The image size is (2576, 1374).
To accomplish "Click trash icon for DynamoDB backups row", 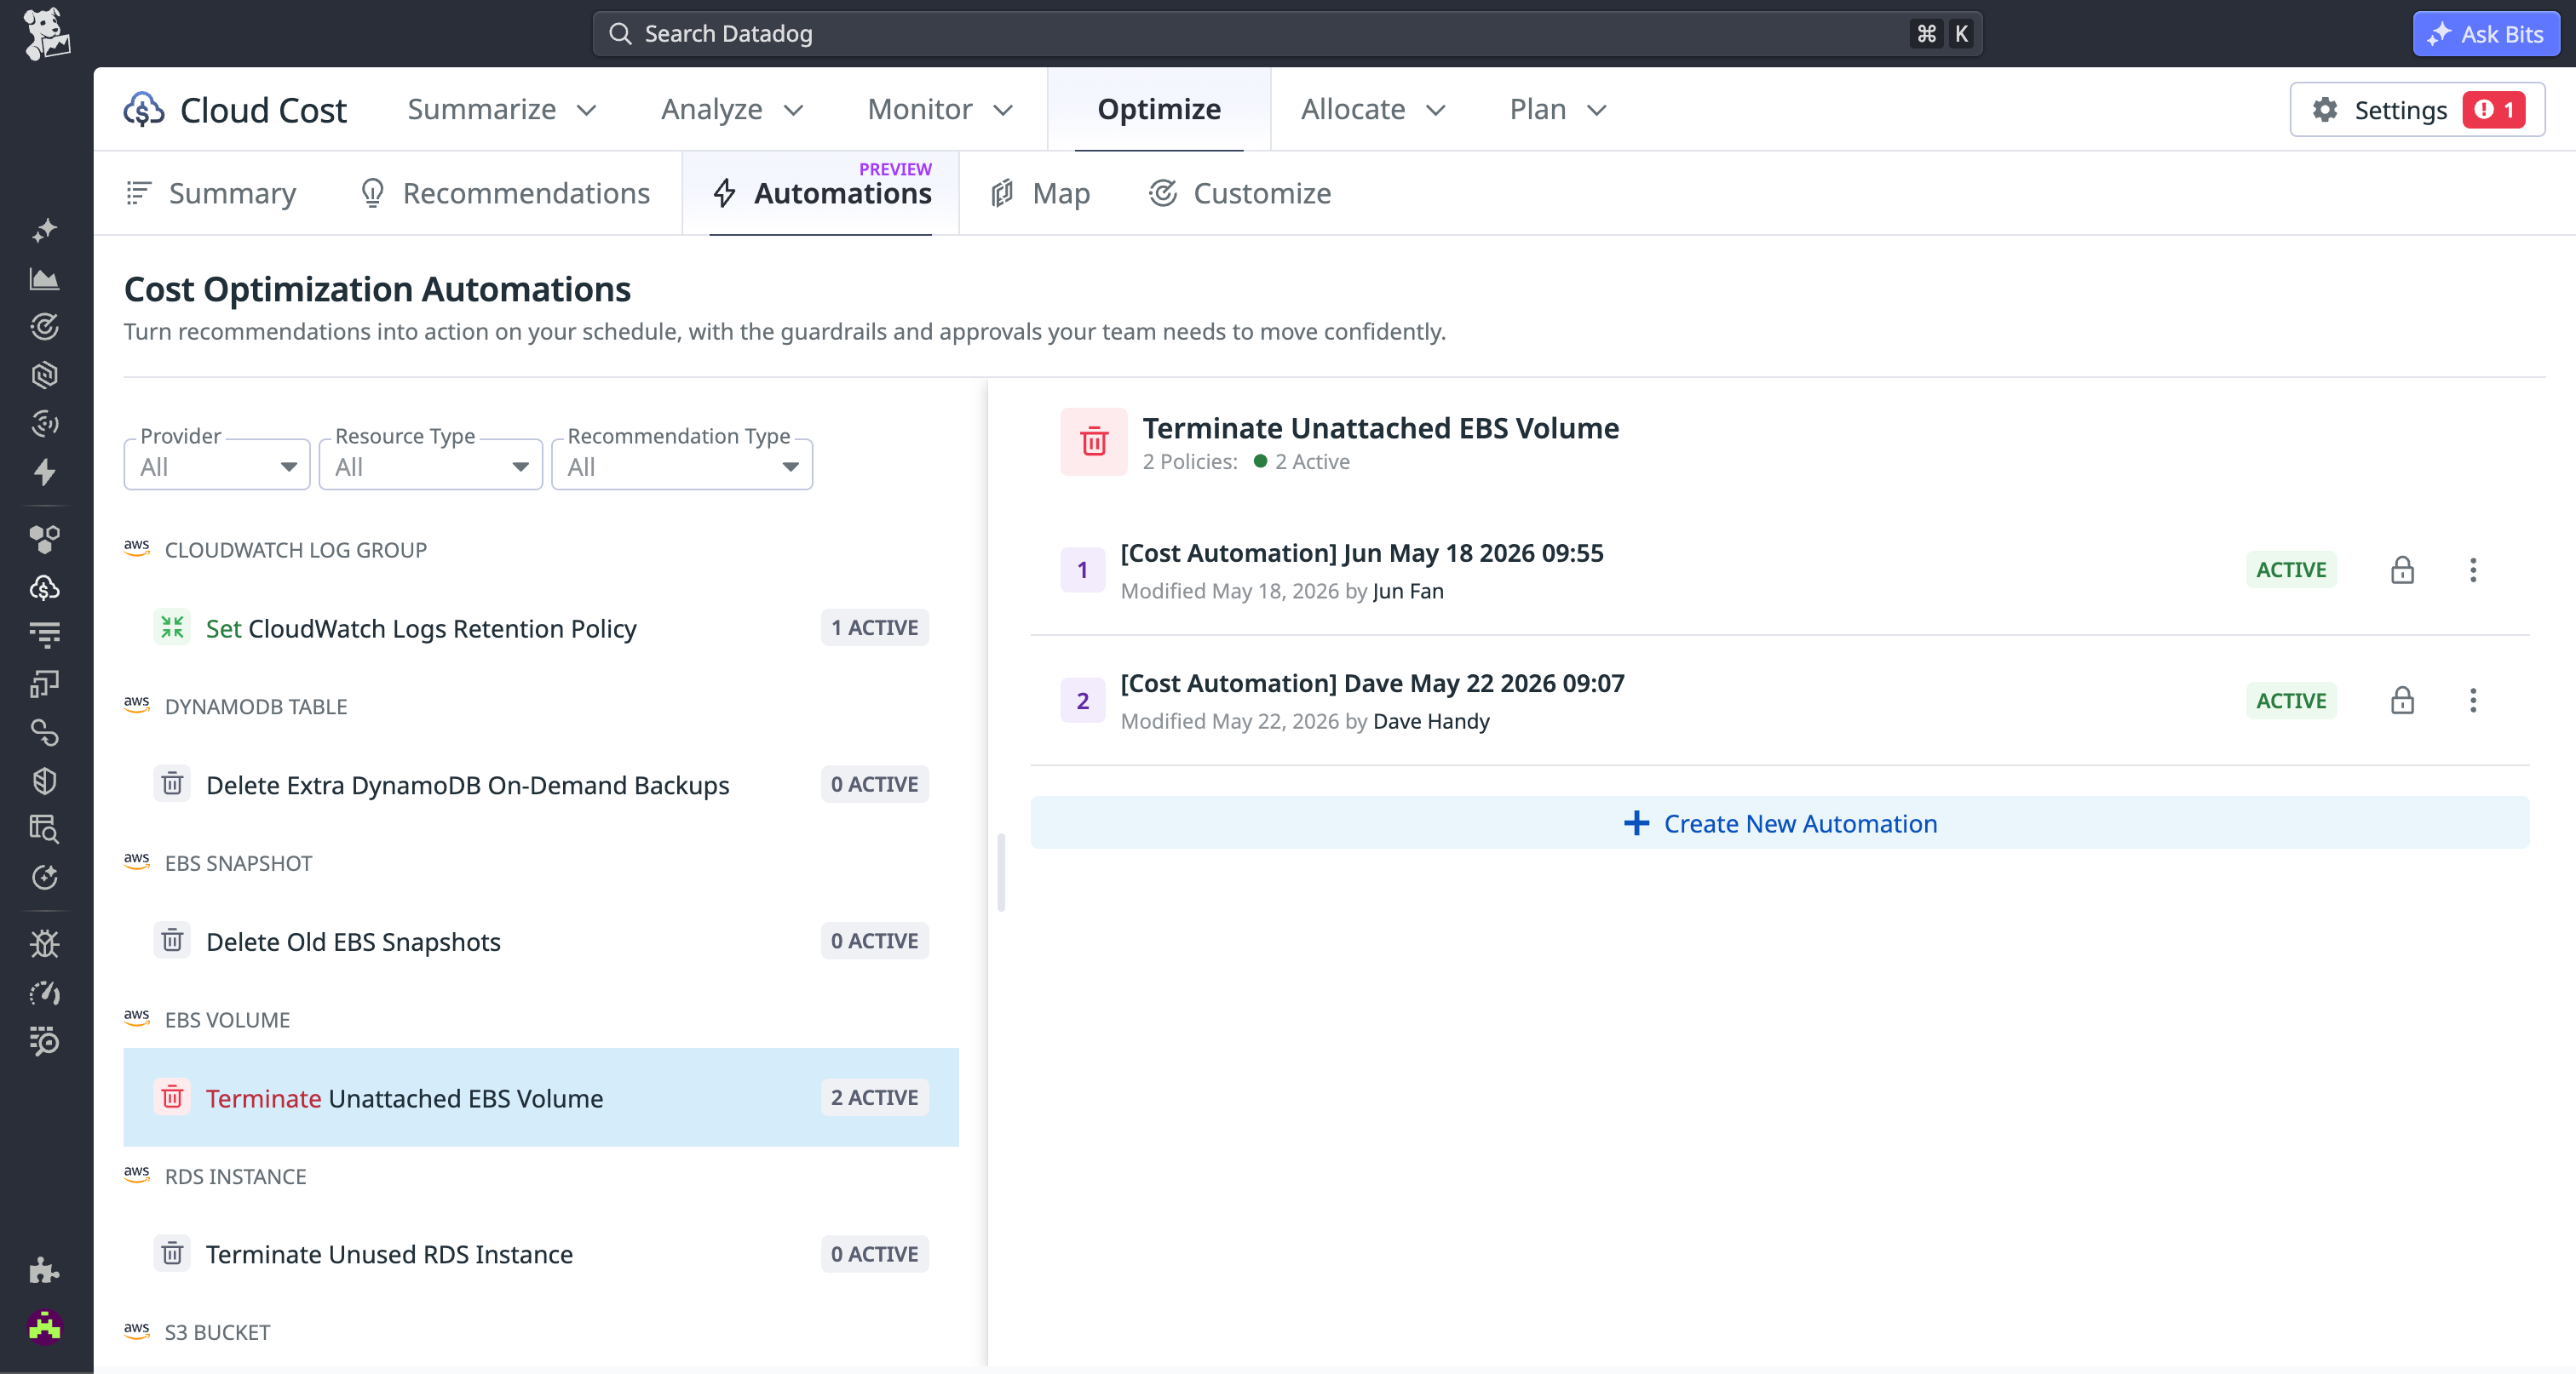I will pos(172,783).
